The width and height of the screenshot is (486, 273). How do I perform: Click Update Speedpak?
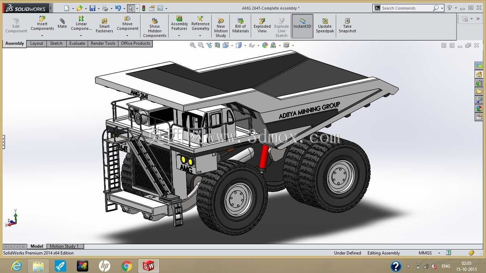325,26
